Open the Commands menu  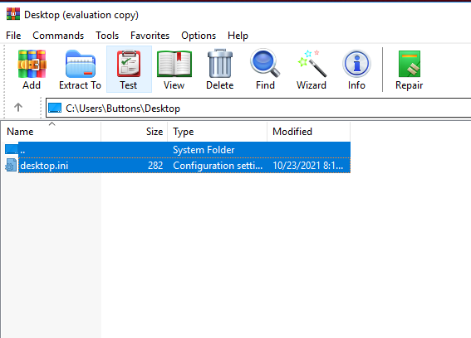tap(58, 36)
